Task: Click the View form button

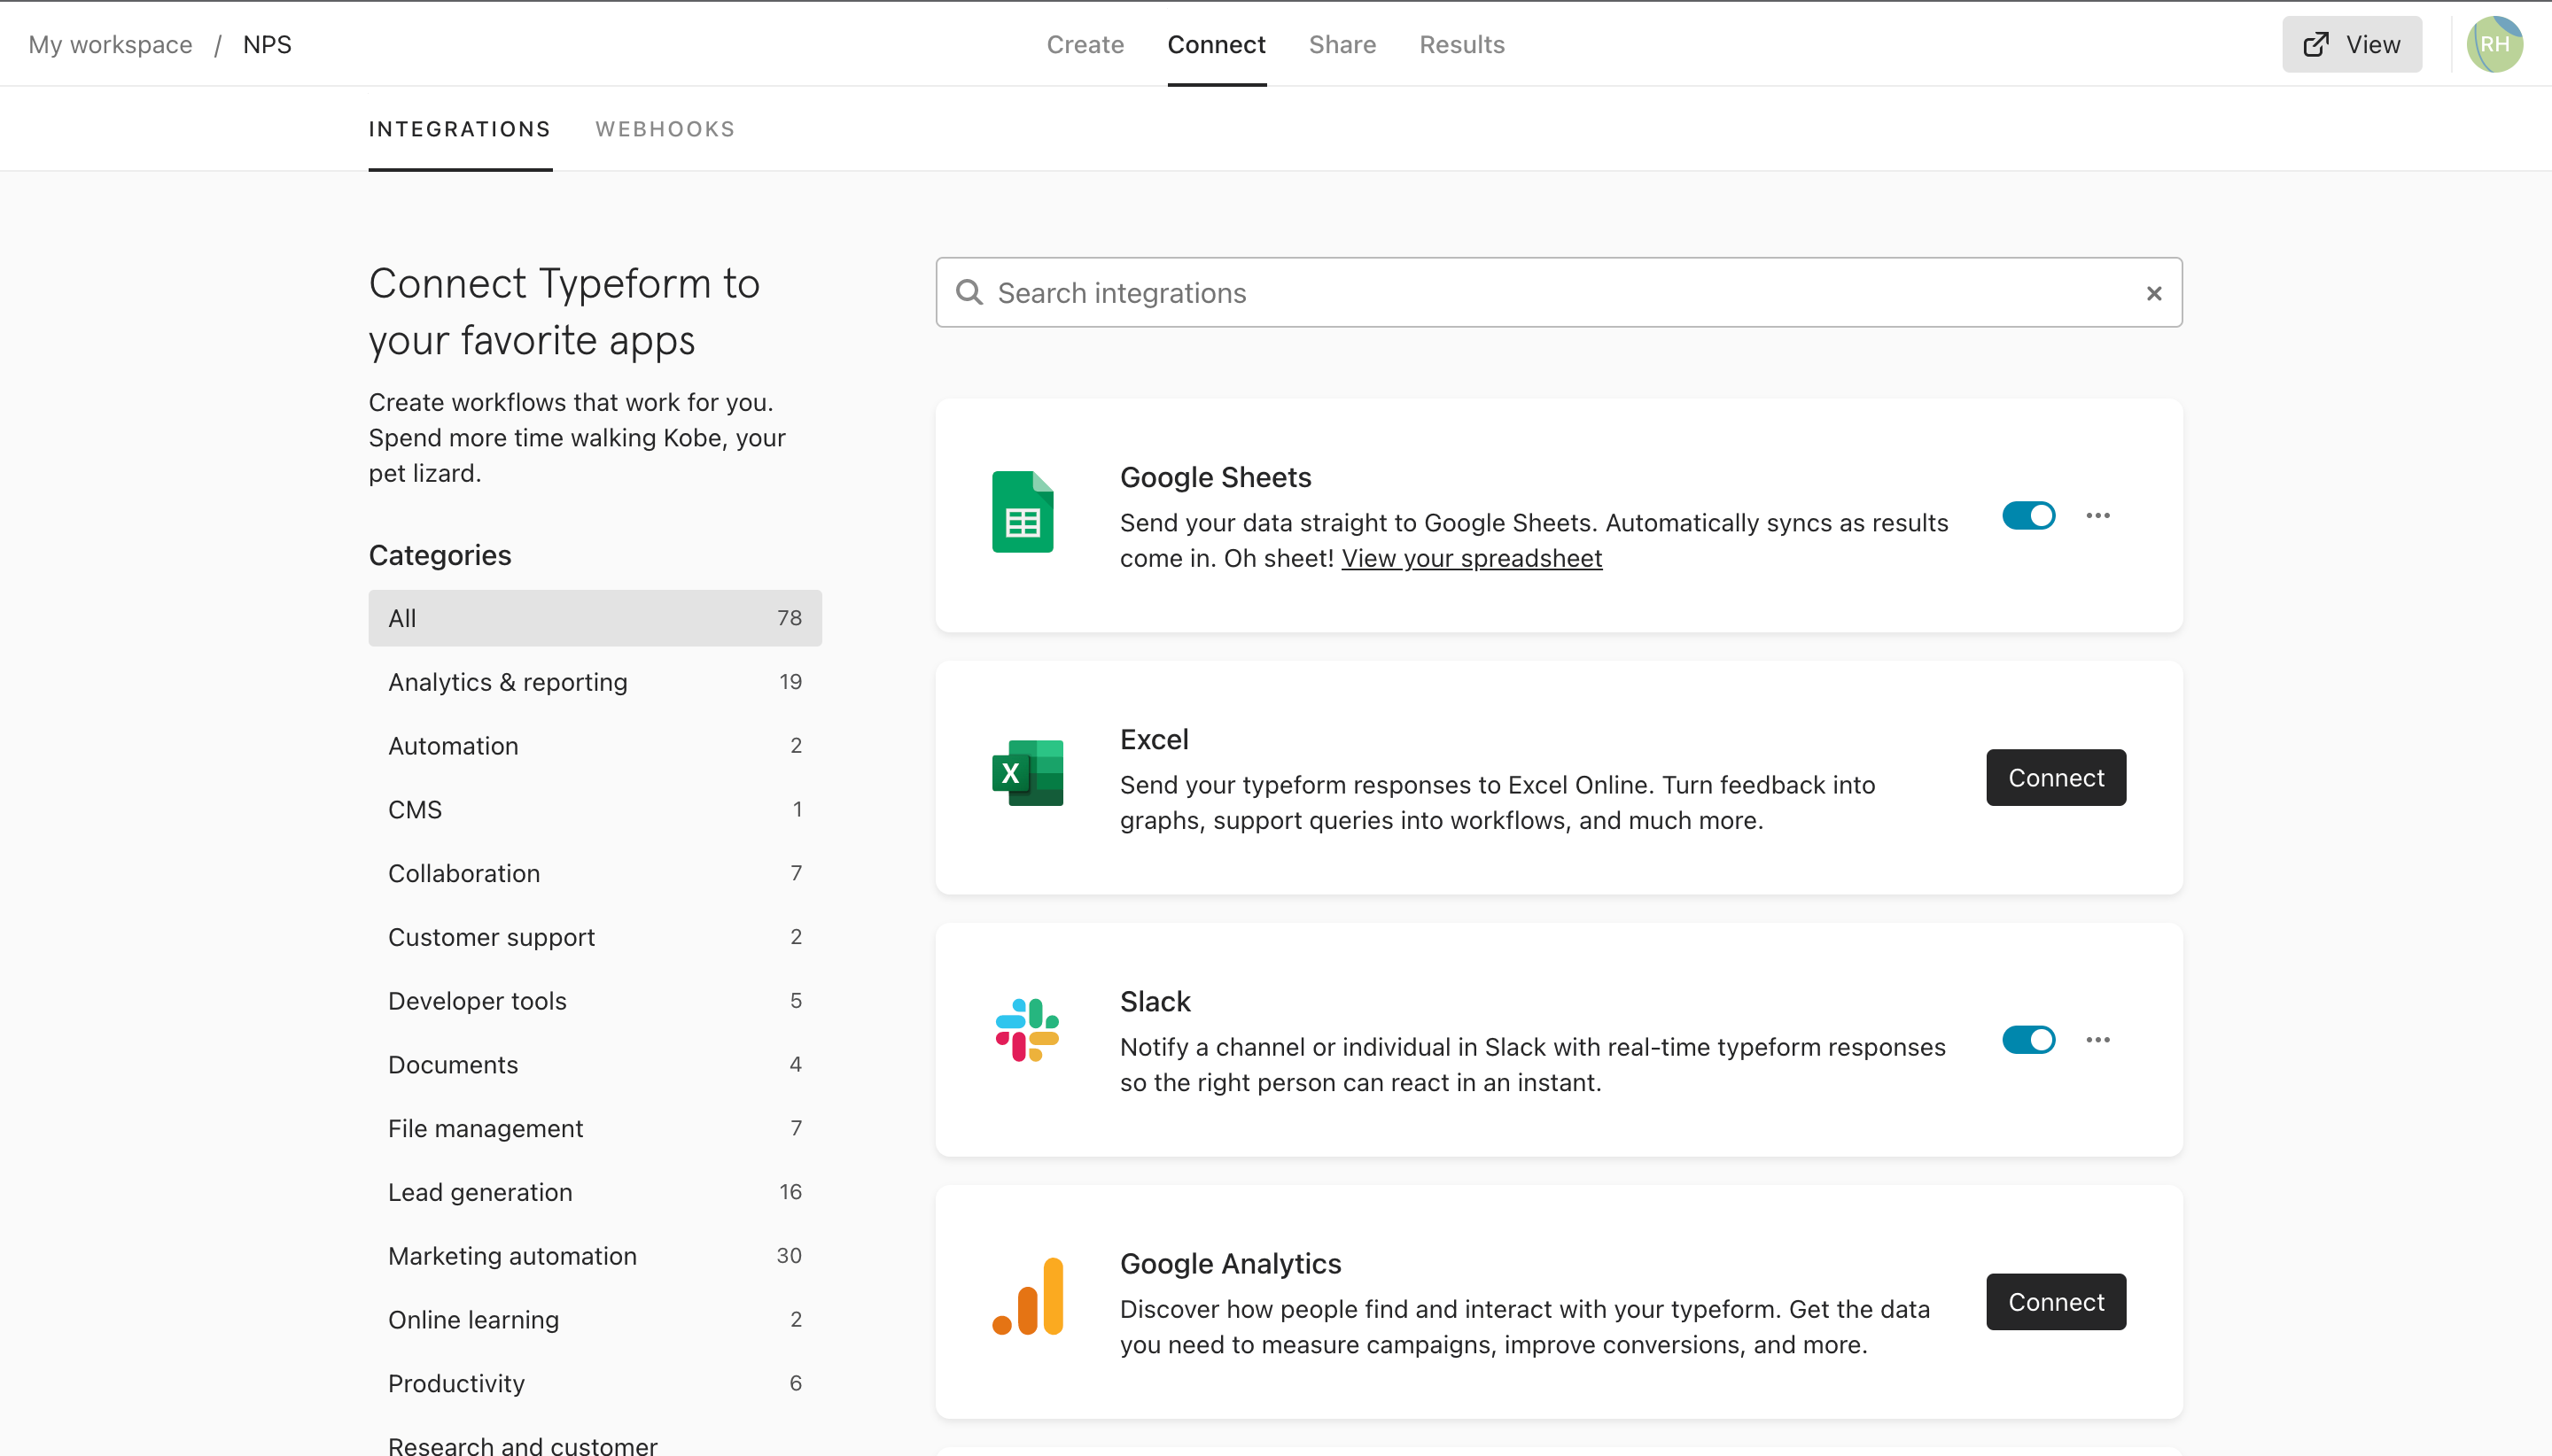Action: [x=2351, y=44]
